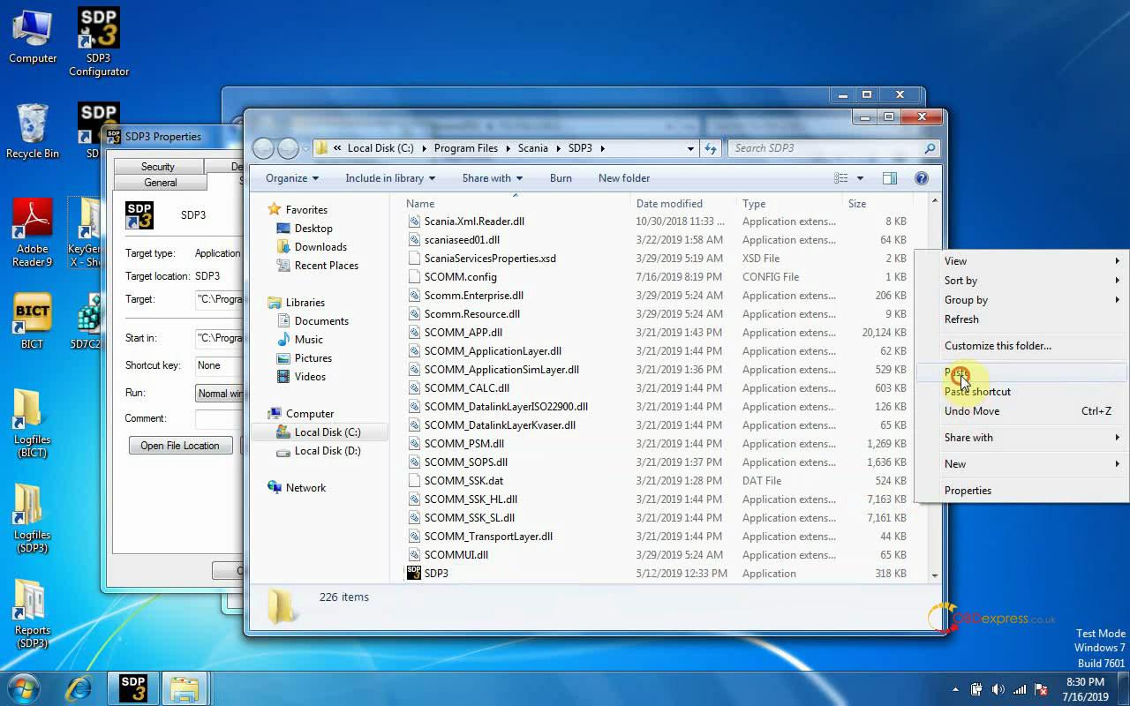Open Properties from context menu

[x=1022, y=491]
